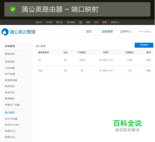
Task: Click the internal port 80 in http row
Action: tap(130, 71)
